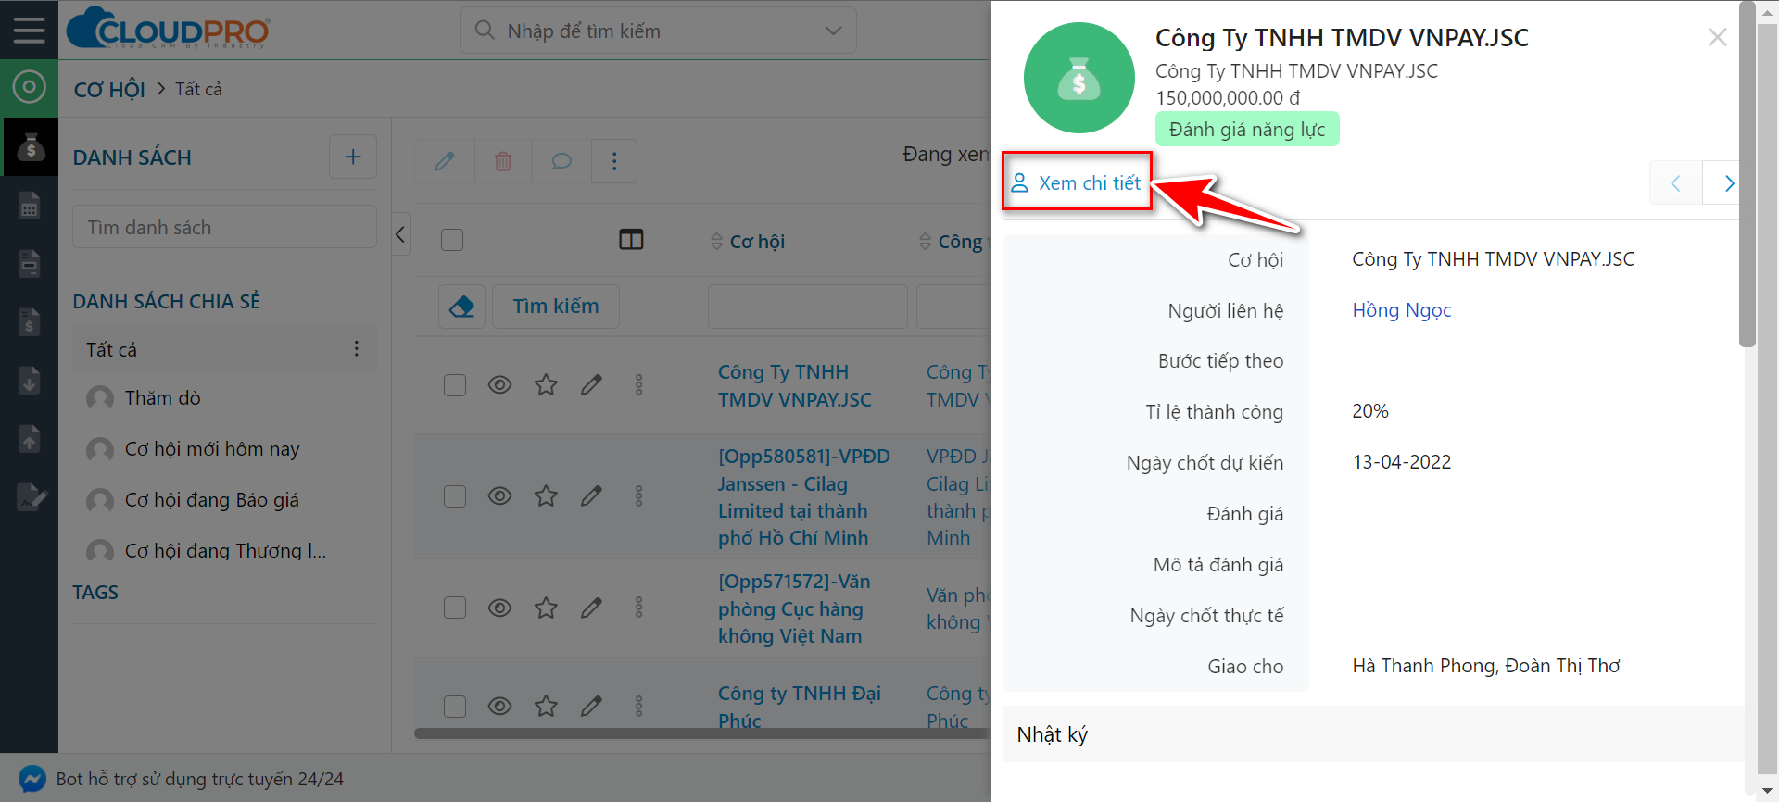Viewport: 1779px width, 802px height.
Task: Open more options for Cục hàng không row
Action: 638,608
